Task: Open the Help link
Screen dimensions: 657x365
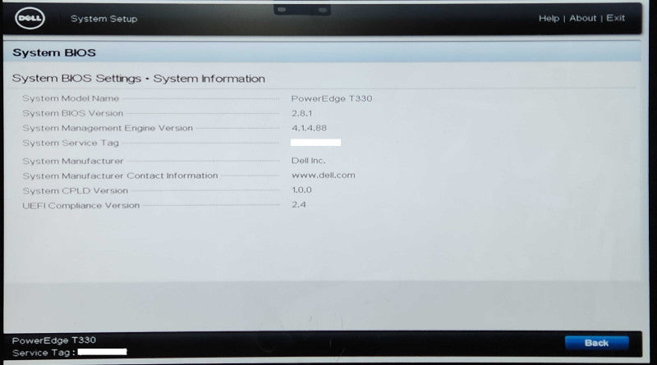Action: coord(549,18)
